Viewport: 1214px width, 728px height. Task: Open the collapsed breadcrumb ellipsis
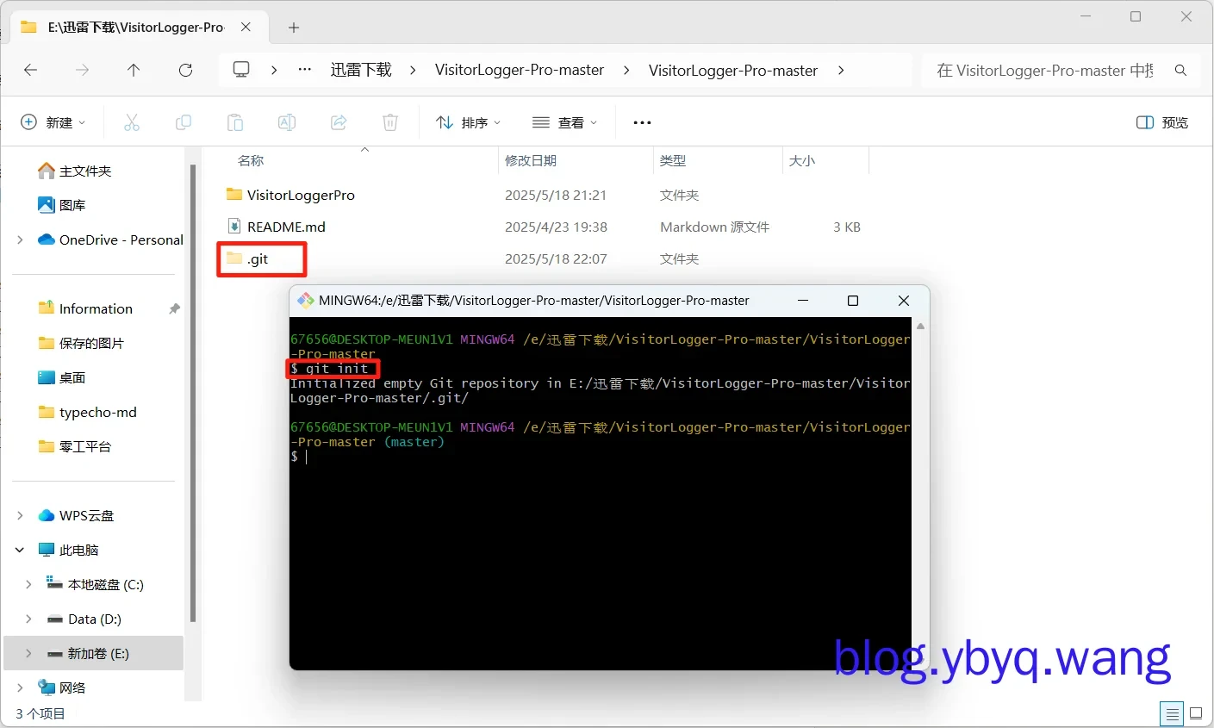[305, 70]
